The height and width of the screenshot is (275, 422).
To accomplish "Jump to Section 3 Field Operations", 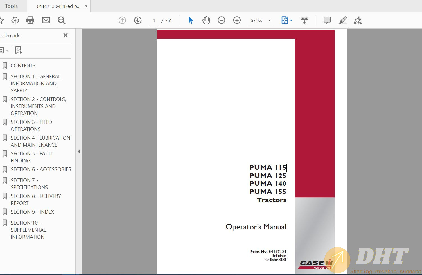I will click(31, 126).
